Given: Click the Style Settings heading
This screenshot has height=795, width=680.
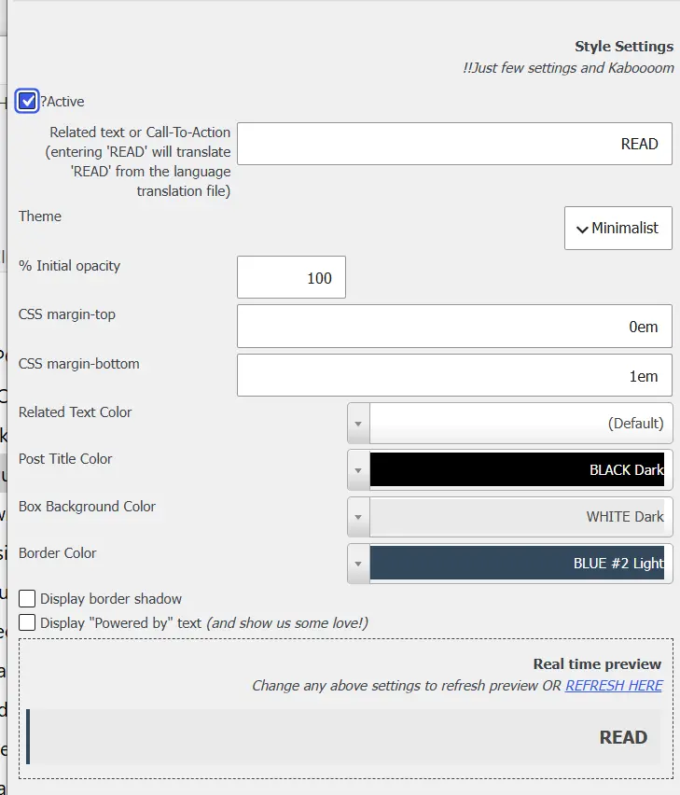Looking at the screenshot, I should point(624,46).
